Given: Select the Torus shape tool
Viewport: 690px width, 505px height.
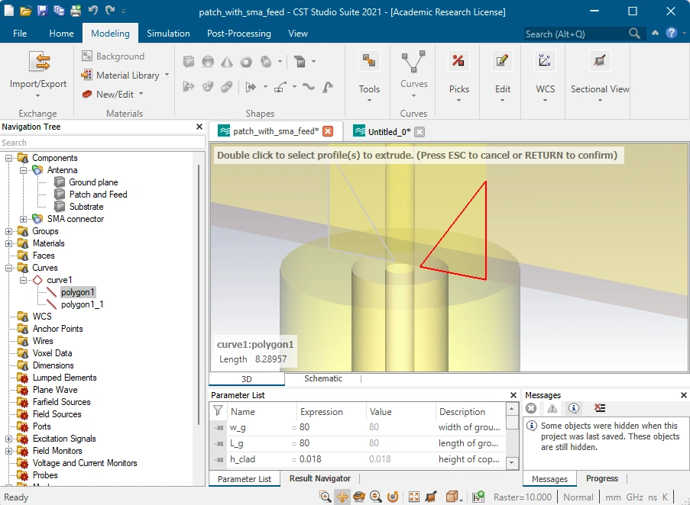Looking at the screenshot, I should 246,62.
